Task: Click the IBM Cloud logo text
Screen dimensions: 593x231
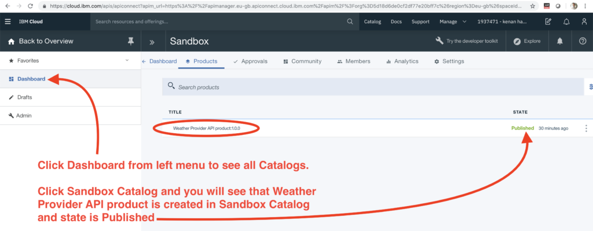Action: pos(31,21)
